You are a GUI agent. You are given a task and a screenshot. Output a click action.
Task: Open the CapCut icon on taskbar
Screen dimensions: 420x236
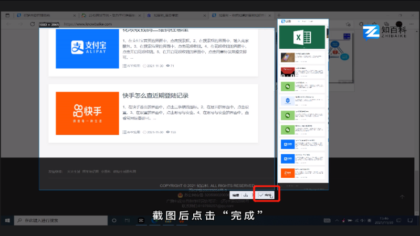click(141, 220)
